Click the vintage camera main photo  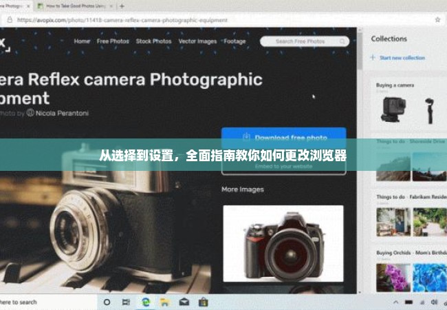click(x=105, y=217)
